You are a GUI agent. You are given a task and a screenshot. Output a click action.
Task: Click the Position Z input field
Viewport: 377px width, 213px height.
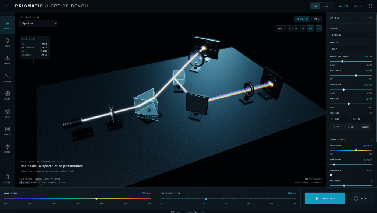[362, 119]
